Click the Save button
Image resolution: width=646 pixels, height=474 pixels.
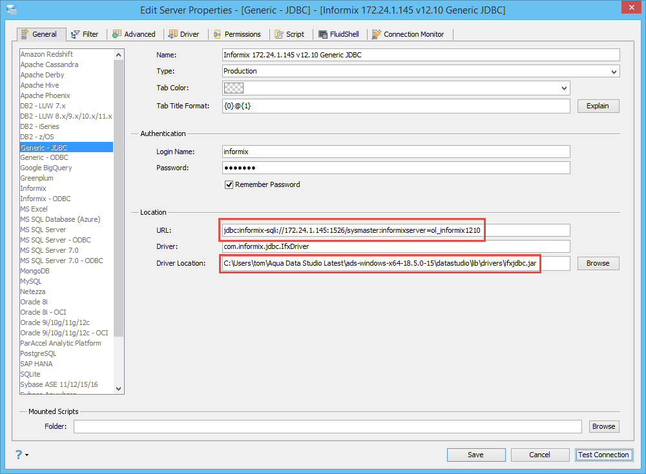pyautogui.click(x=476, y=455)
